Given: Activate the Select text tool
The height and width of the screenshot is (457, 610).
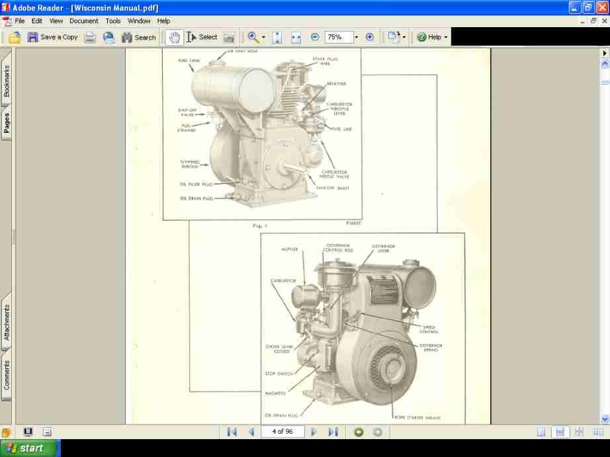Looking at the screenshot, I should pos(202,37).
